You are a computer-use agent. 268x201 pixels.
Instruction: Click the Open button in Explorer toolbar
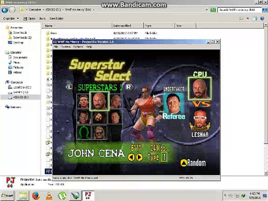[x=29, y=19]
